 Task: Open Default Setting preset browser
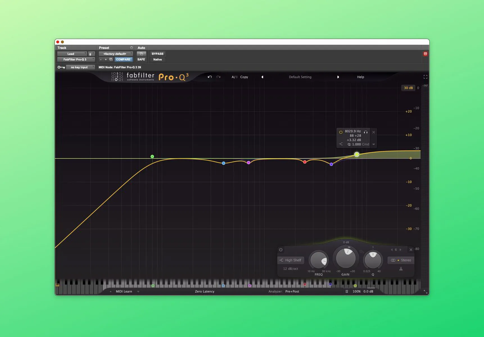pyautogui.click(x=300, y=77)
